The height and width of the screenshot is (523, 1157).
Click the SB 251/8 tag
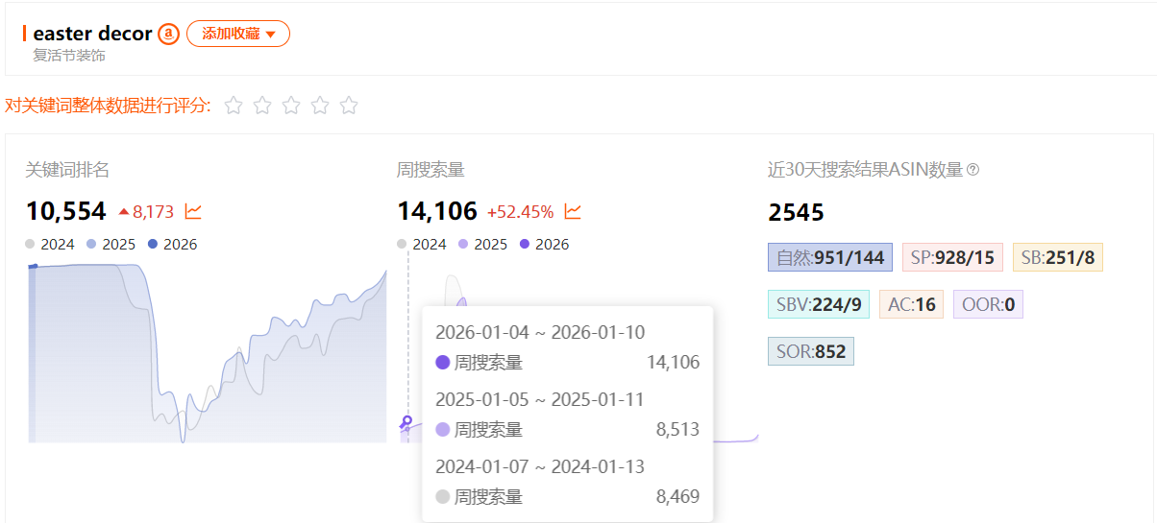tap(1057, 257)
